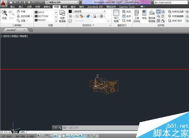189x138 pixels.
Task: Toggle Dynamic UCS in the status bar
Action: coord(72,136)
